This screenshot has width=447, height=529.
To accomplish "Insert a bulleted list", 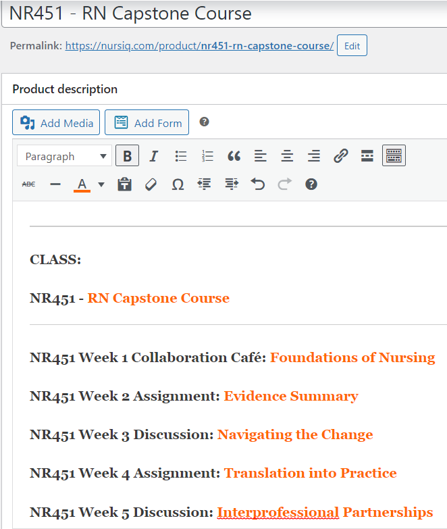I will coord(180,156).
